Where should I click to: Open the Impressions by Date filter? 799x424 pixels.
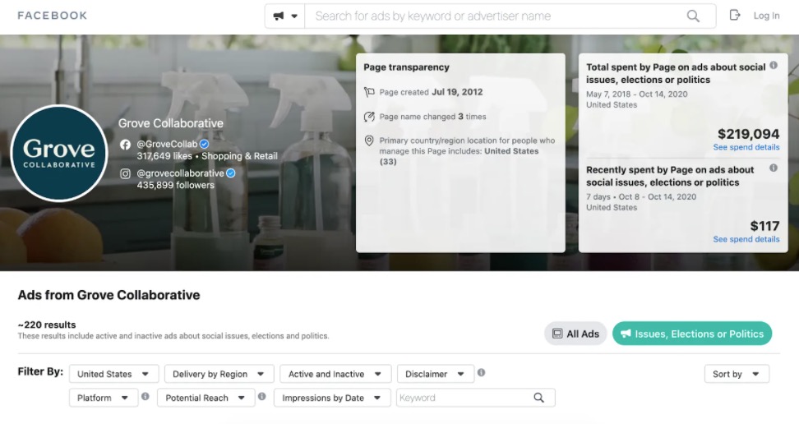coord(332,398)
